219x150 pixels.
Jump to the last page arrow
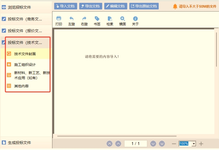click(x=162, y=143)
